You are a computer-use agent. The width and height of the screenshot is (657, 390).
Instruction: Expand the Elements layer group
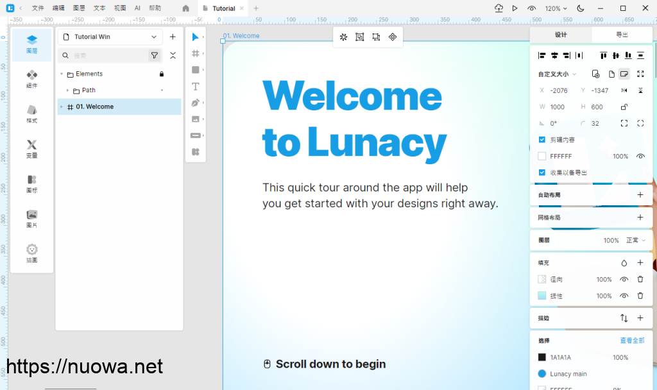pyautogui.click(x=62, y=74)
